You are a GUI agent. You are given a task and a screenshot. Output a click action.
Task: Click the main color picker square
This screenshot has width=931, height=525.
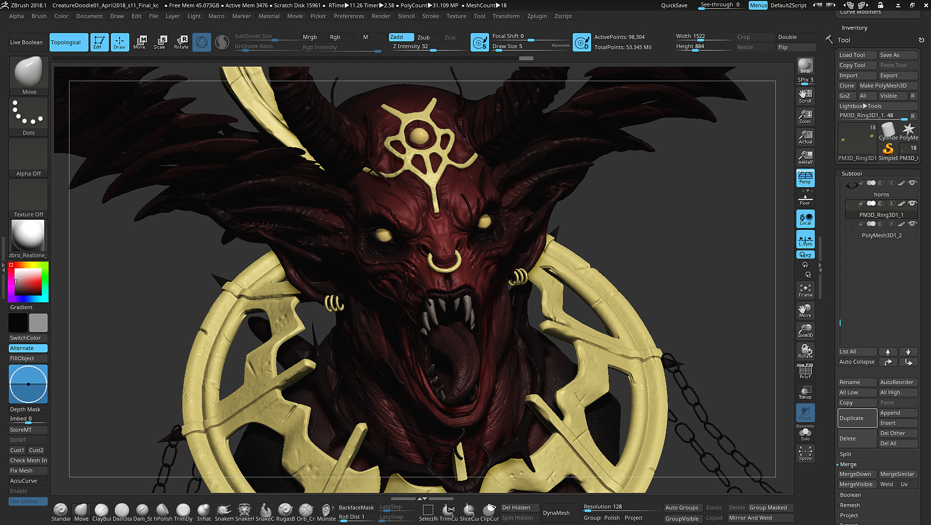(28, 282)
